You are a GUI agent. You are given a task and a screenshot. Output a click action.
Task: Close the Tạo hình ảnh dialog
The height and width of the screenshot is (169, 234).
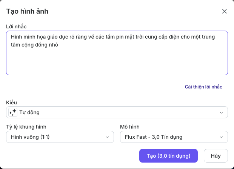(224, 11)
